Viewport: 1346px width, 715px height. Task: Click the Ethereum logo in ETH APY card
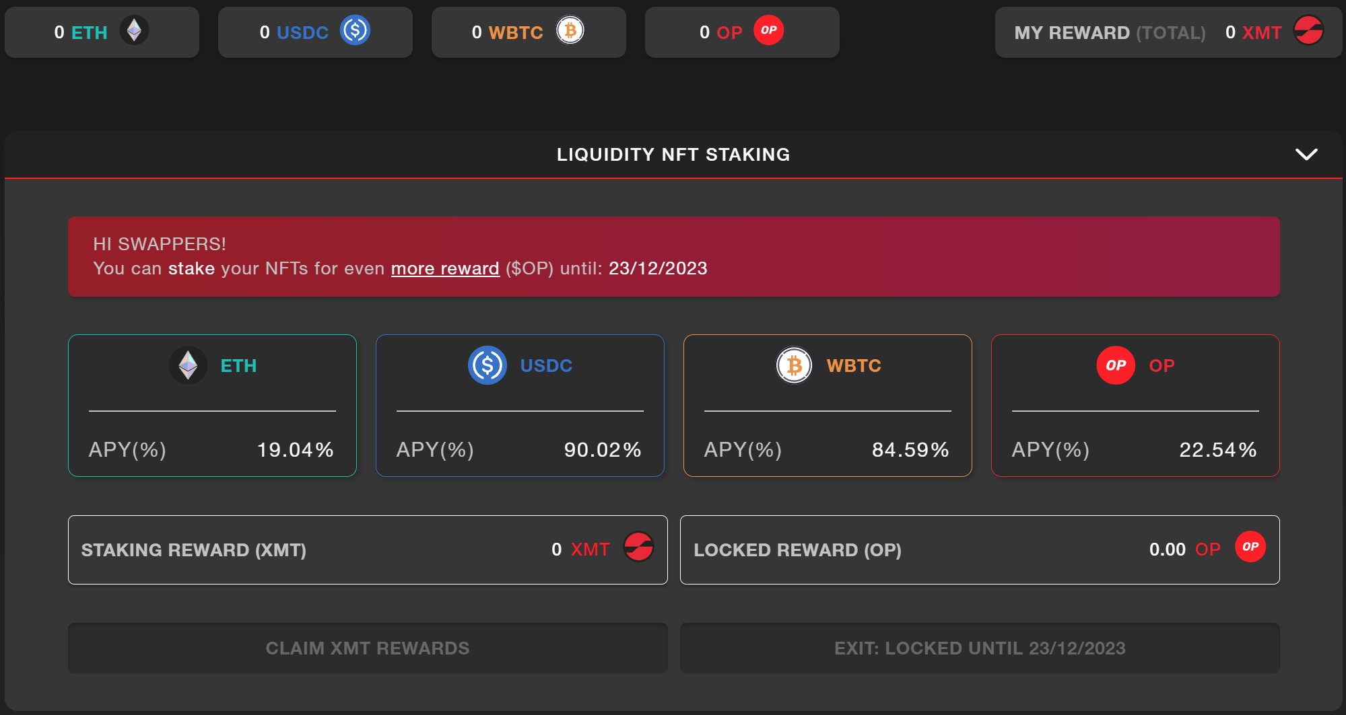[188, 365]
